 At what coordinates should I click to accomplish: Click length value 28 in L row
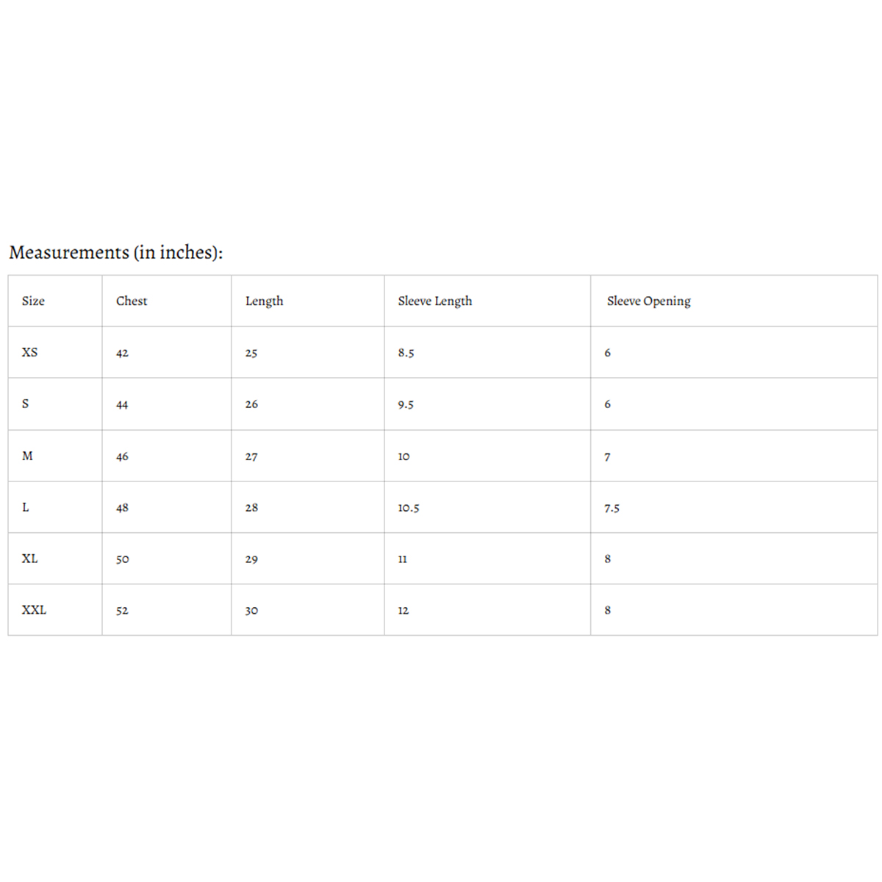click(x=251, y=508)
